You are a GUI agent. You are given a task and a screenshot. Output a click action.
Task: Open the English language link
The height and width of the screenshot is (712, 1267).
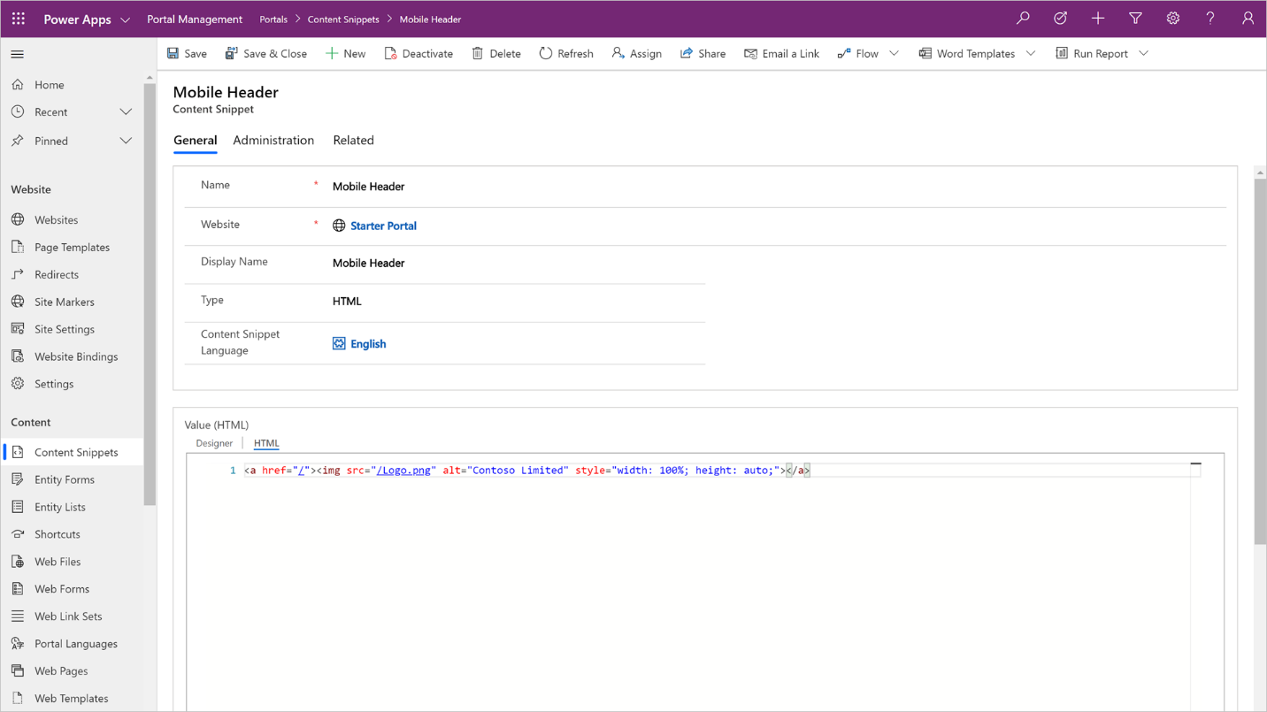tap(368, 344)
